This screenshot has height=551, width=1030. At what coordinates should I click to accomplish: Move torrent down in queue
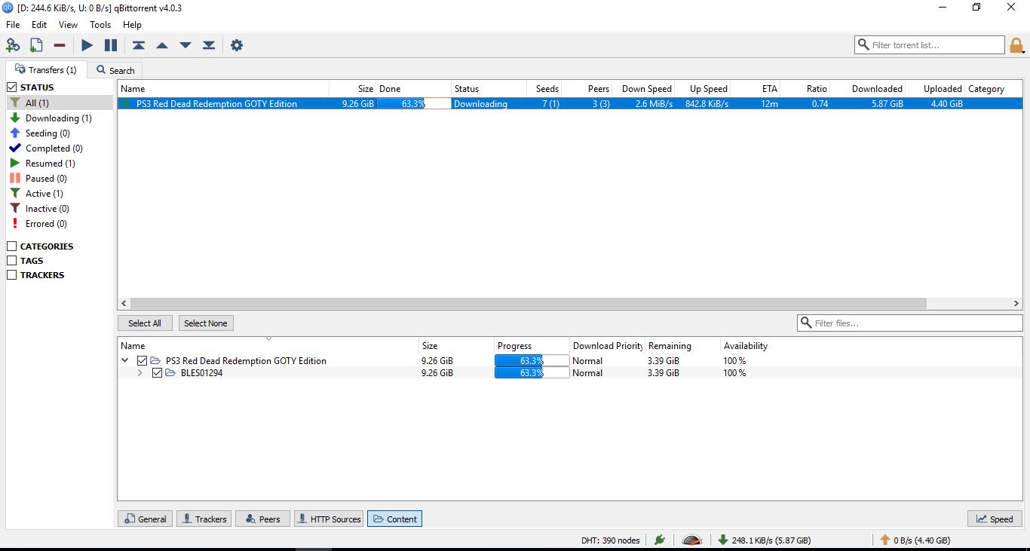(x=185, y=45)
